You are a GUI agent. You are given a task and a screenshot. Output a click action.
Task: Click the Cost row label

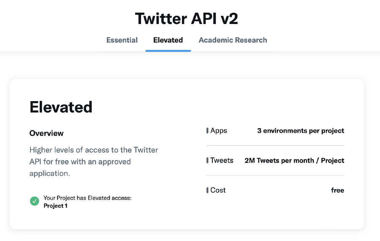click(x=218, y=190)
